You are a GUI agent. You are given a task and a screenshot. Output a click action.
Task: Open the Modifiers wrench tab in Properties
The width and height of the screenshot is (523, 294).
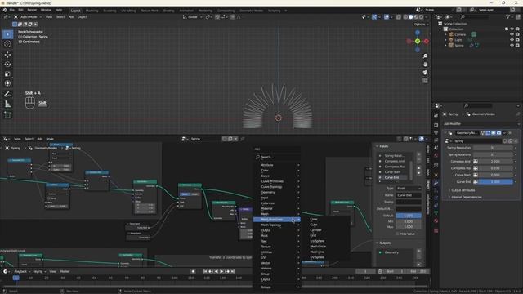436,183
